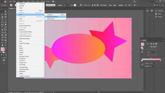The width and height of the screenshot is (165, 93).
Task: Click the Shape link in the control bar
Action: tap(114, 5)
